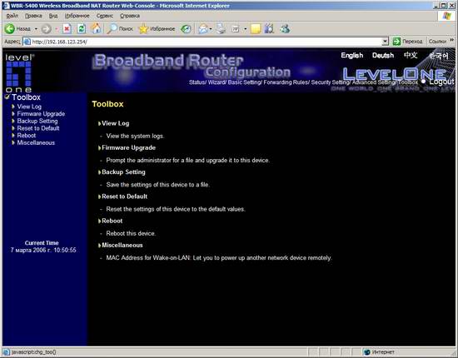The image size is (458, 358).
Task: Open the Edit button dropdown arrow
Action: pos(245,29)
